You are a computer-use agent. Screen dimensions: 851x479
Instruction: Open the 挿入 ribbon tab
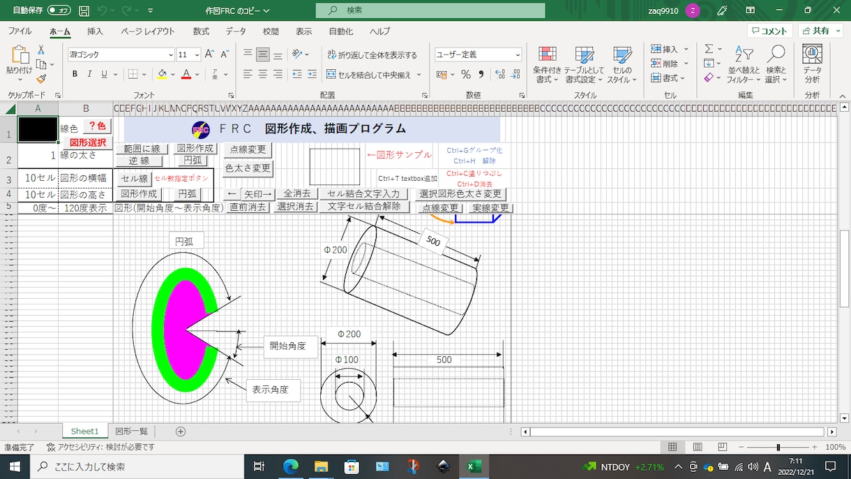point(95,31)
